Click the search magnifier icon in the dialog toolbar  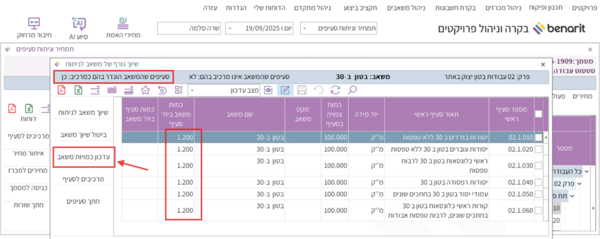point(353,90)
